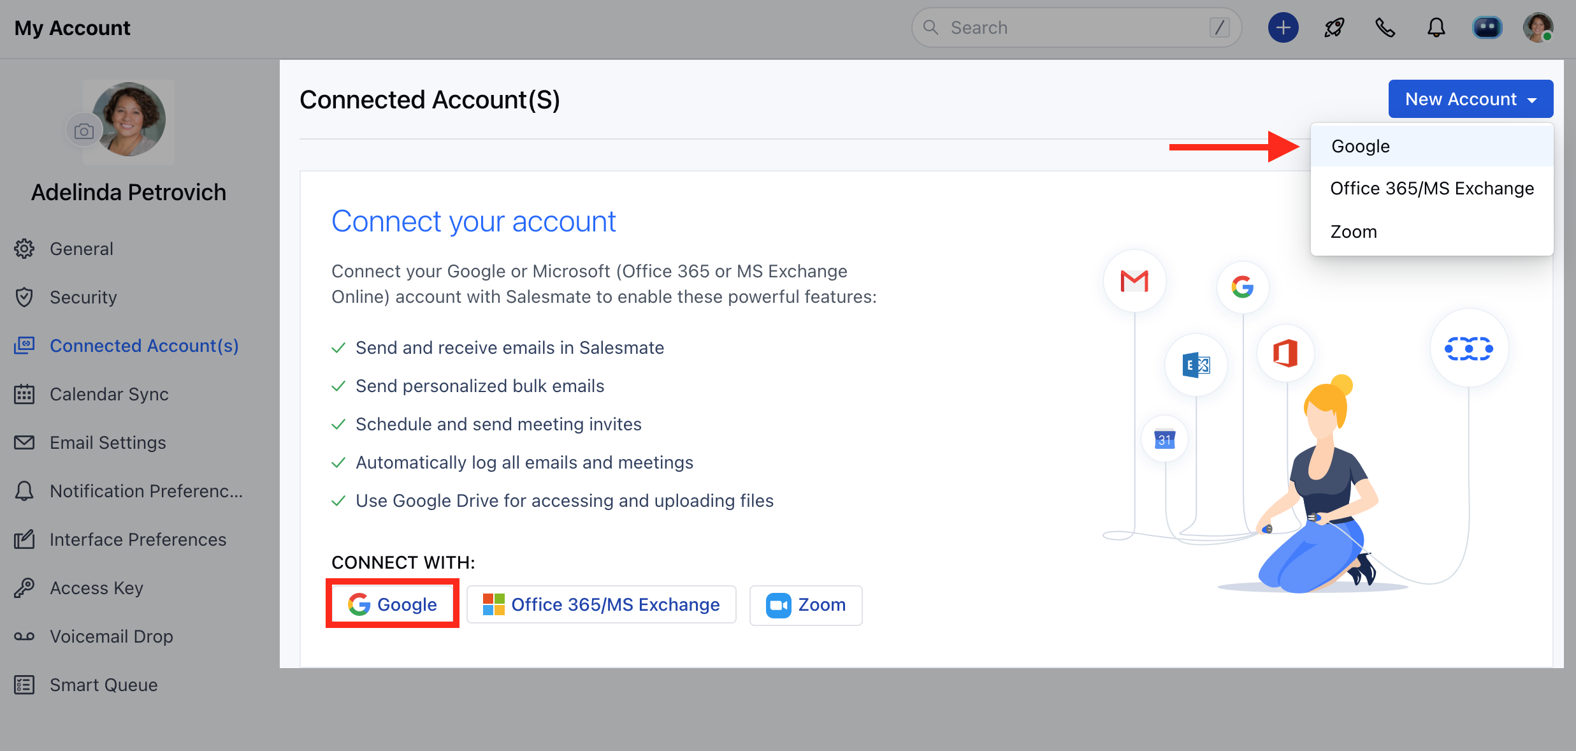Viewport: 1576px width, 751px height.
Task: Click the My Account title
Action: click(72, 28)
